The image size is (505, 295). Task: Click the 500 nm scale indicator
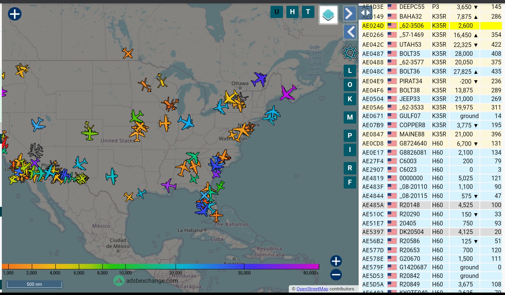click(x=34, y=284)
